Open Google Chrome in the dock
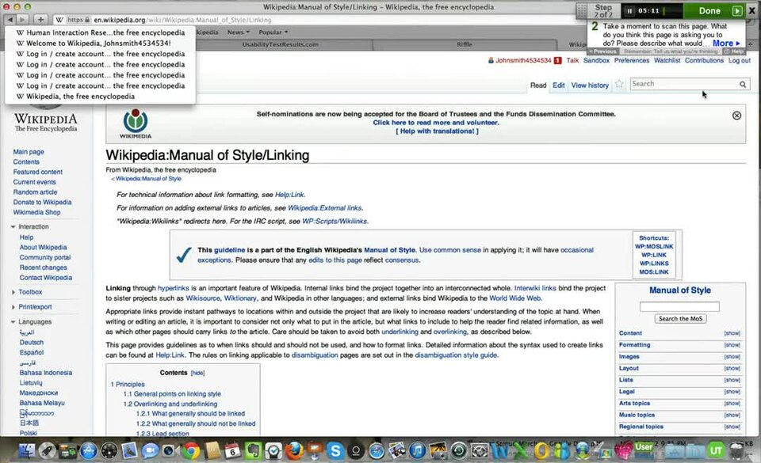761x463 pixels. coord(191,451)
